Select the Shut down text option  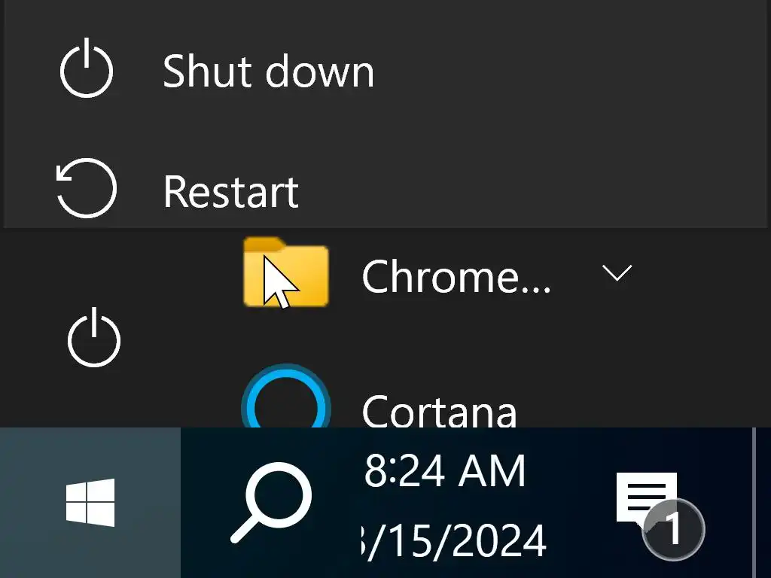[268, 71]
